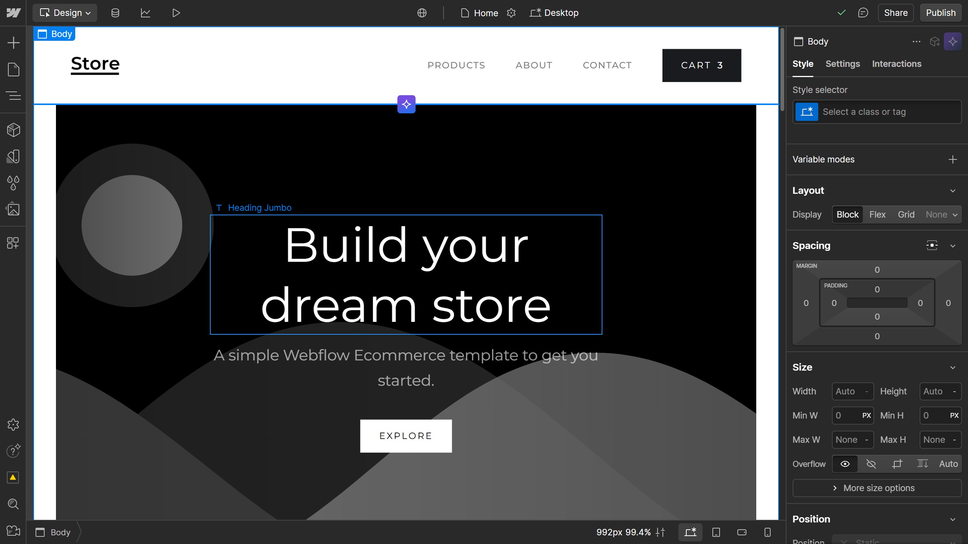Open the Interactions tab
The image size is (968, 544).
pos(897,63)
